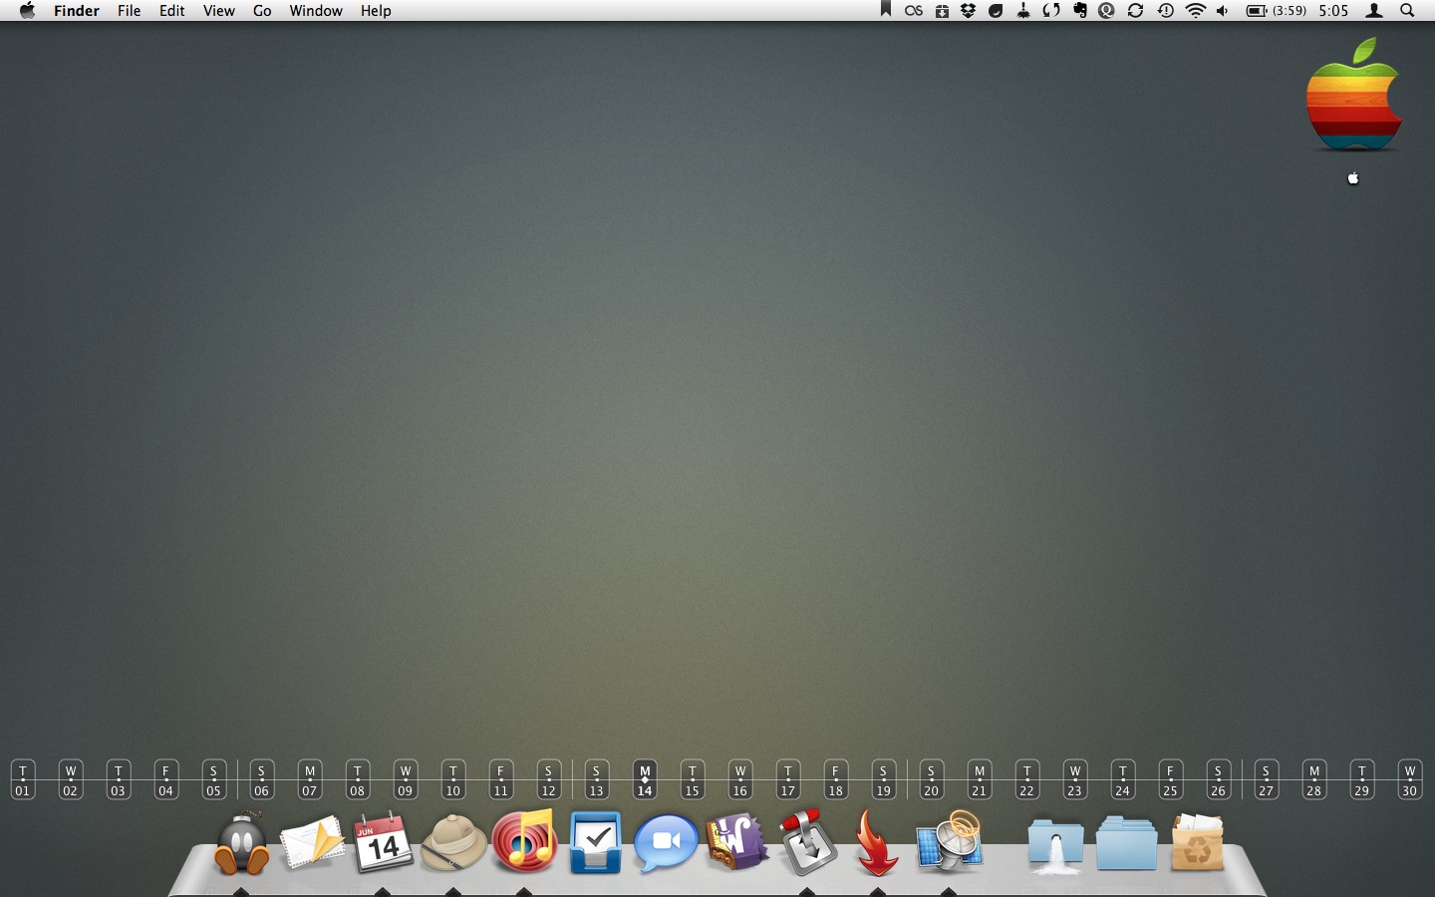Click the battery status showing (3:59)
Screen dimensions: 1435x897
coord(1277,11)
